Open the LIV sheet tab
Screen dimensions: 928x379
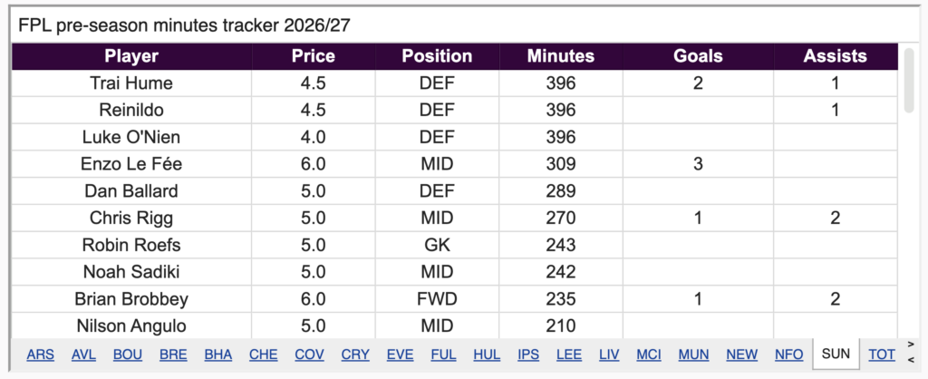point(608,355)
